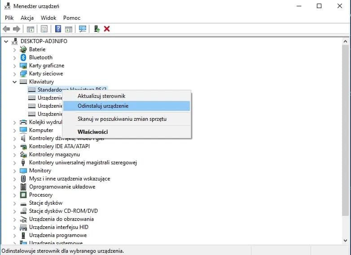Click the update driver toolbar icon
The height and width of the screenshot is (255, 351).
(x=97, y=29)
